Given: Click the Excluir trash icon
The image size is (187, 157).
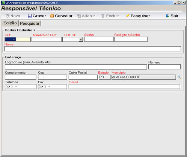Looking at the screenshot, I should tap(103, 16).
